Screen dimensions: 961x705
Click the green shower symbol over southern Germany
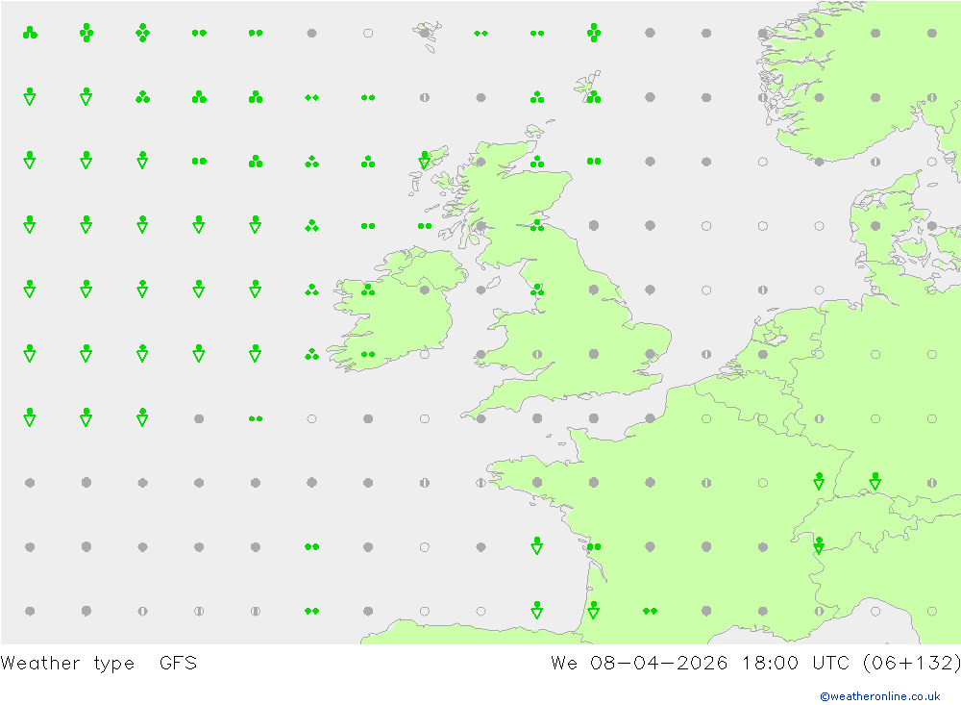(875, 481)
